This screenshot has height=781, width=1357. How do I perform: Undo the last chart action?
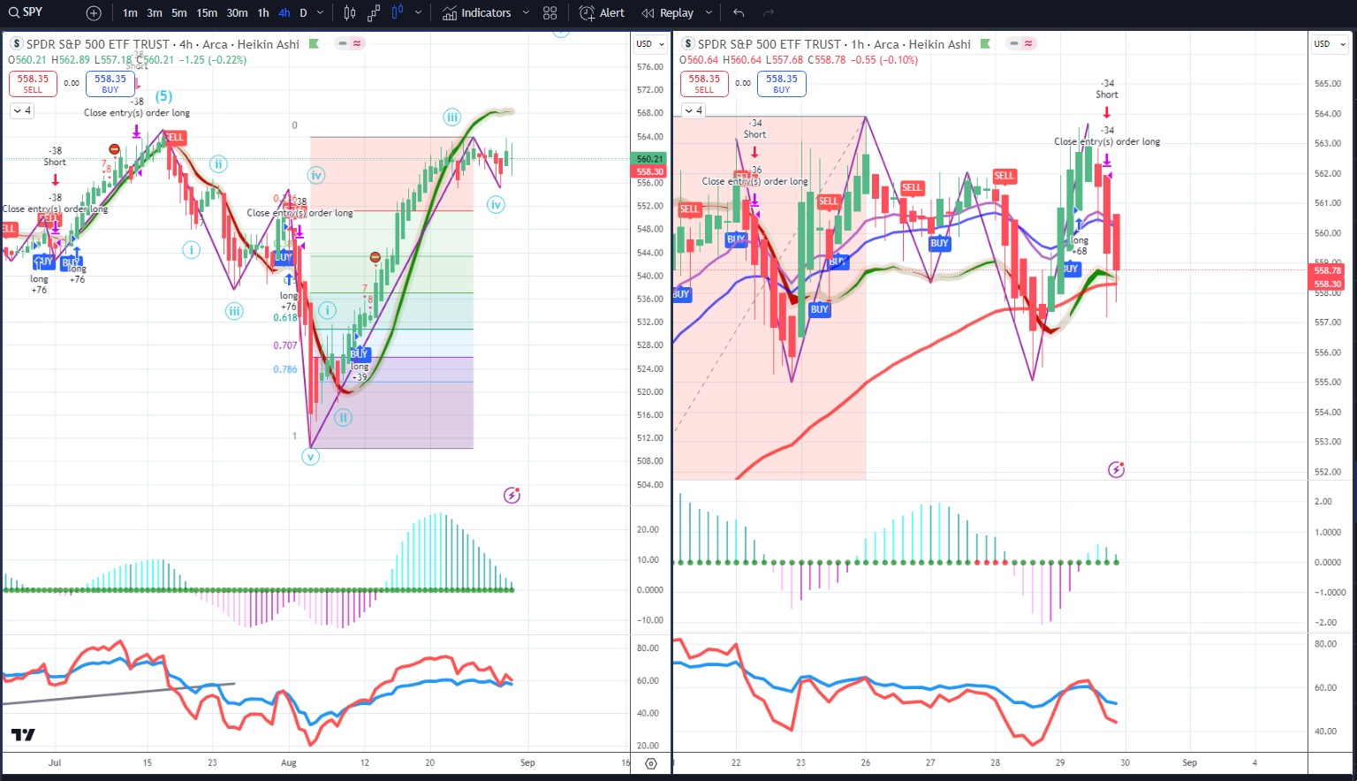(739, 13)
